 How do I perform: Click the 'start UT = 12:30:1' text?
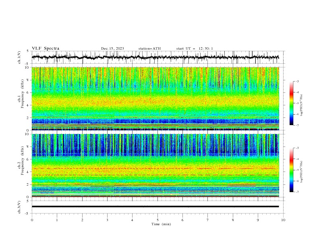click(x=195, y=48)
